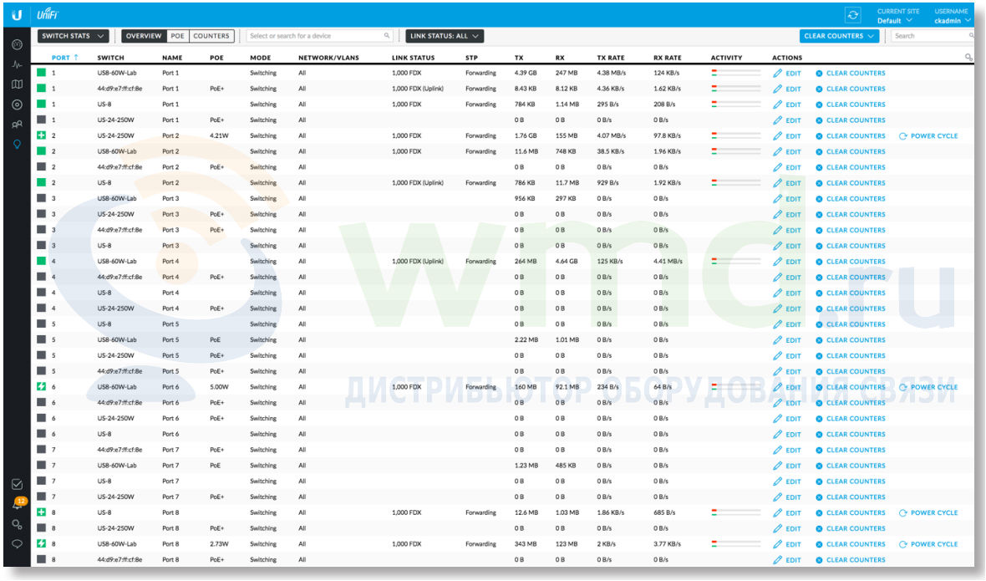Click the refresh icon in the top bar
Image resolution: width=986 pixels, height=581 pixels.
coord(852,15)
